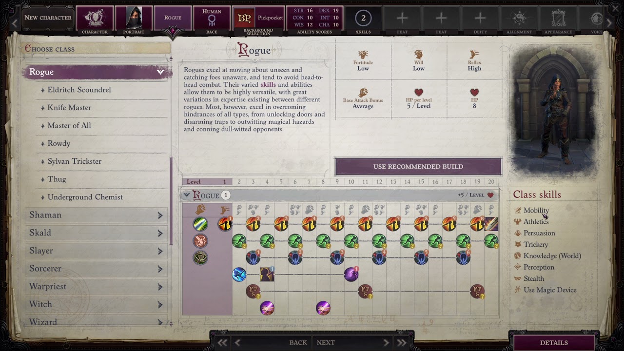Click the double-left arrow beside Back
The width and height of the screenshot is (624, 351).
coord(222,343)
